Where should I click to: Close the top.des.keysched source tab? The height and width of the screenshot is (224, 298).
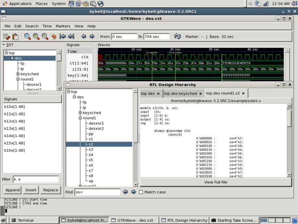pyautogui.click(x=200, y=94)
